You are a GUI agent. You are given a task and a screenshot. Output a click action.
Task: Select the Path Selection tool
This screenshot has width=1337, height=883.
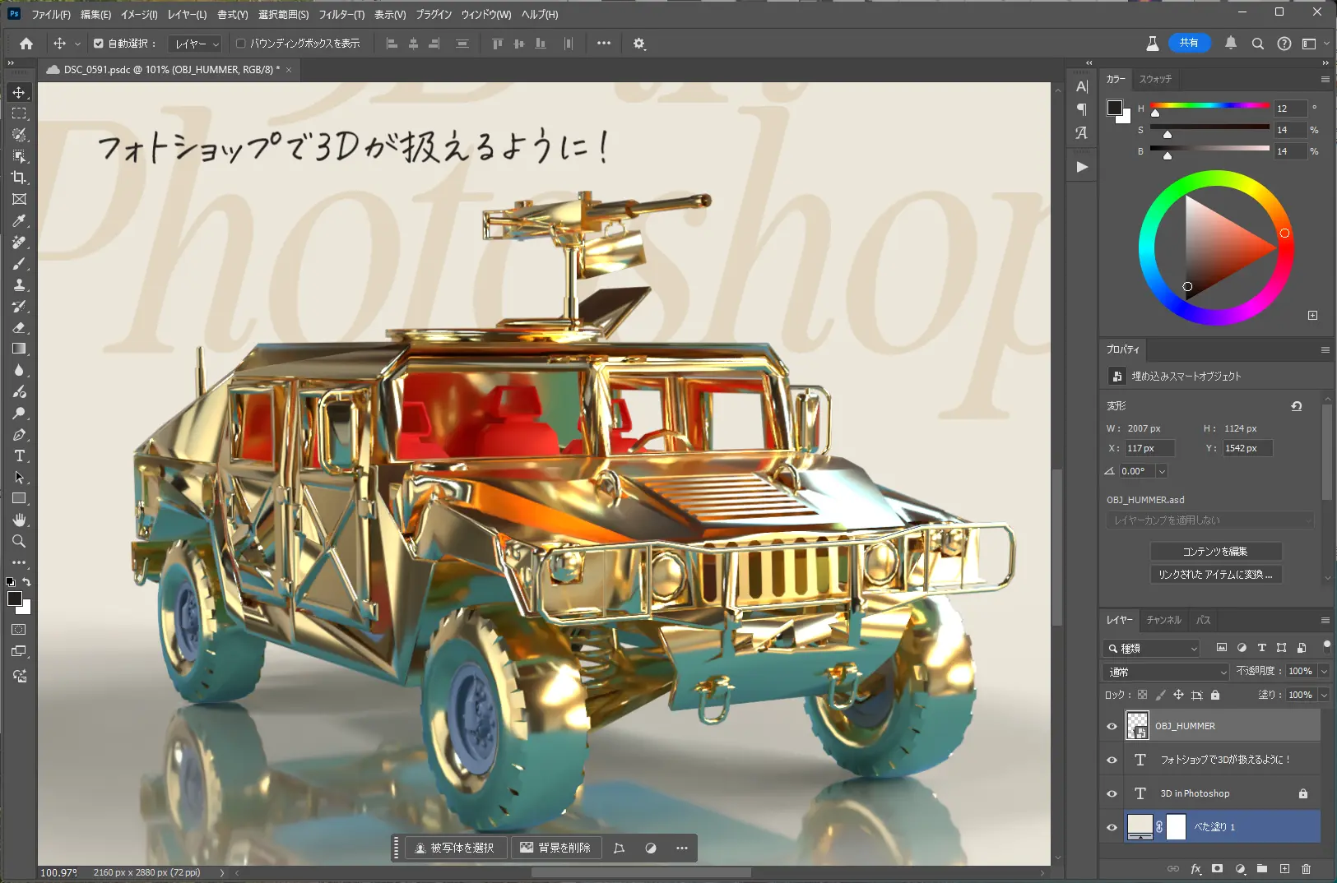[19, 477]
